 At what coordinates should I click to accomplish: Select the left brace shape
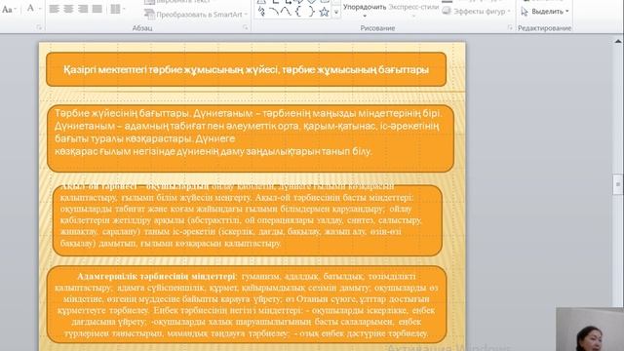pos(298,12)
